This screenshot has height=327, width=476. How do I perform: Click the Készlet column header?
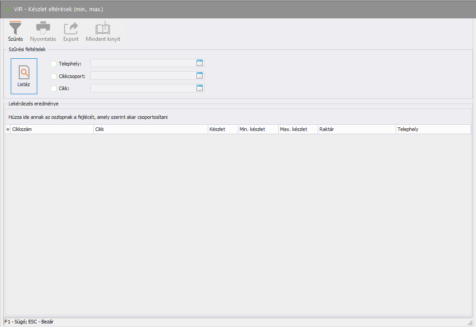click(222, 129)
